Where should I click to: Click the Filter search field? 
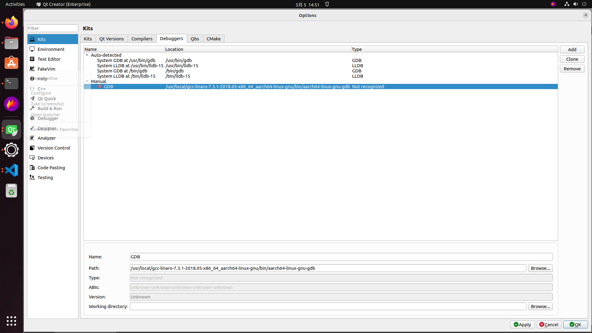click(x=52, y=28)
